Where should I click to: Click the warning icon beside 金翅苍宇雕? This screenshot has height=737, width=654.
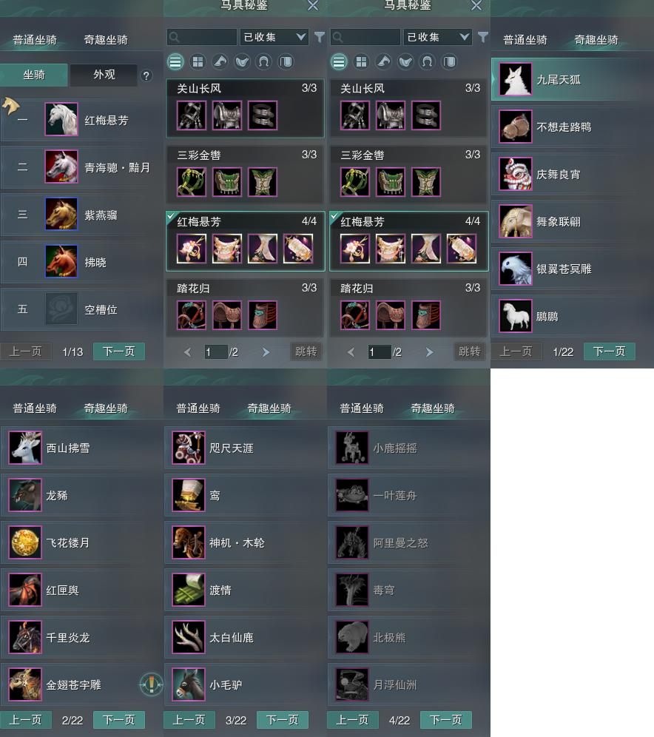(x=151, y=684)
